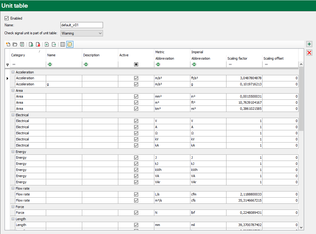316x234 pixels.
Task: Click the Open folder toolbar icon
Action: [x=15, y=44]
